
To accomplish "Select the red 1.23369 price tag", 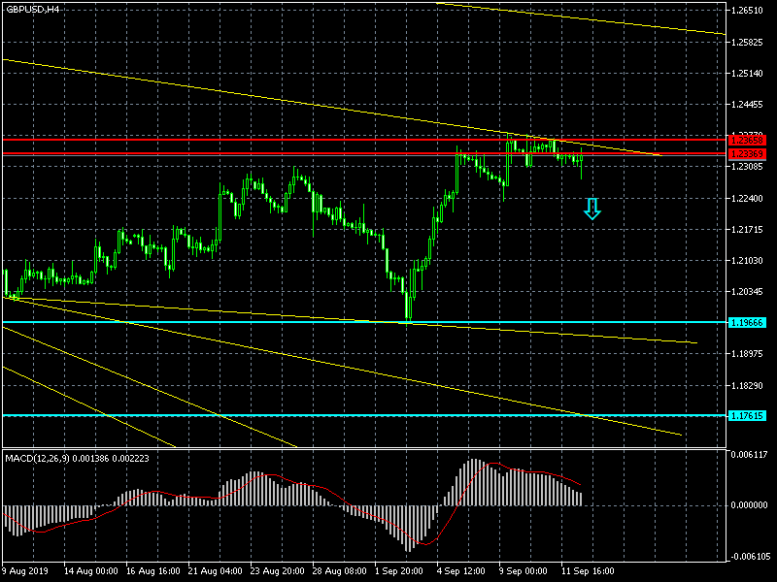I will point(747,154).
